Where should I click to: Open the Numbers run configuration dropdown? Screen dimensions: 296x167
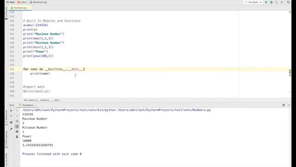pyautogui.click(x=253, y=2)
